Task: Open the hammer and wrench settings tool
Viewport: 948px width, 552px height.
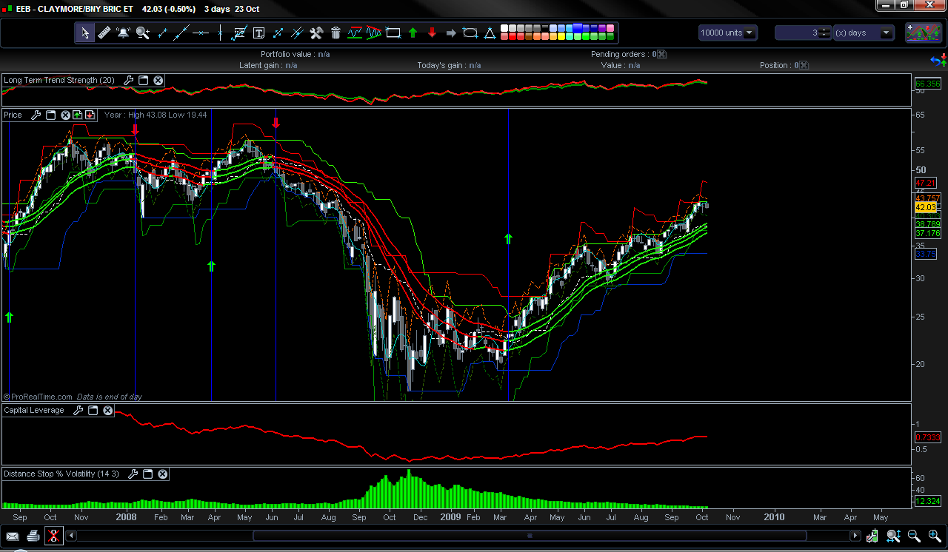Action: pyautogui.click(x=316, y=33)
